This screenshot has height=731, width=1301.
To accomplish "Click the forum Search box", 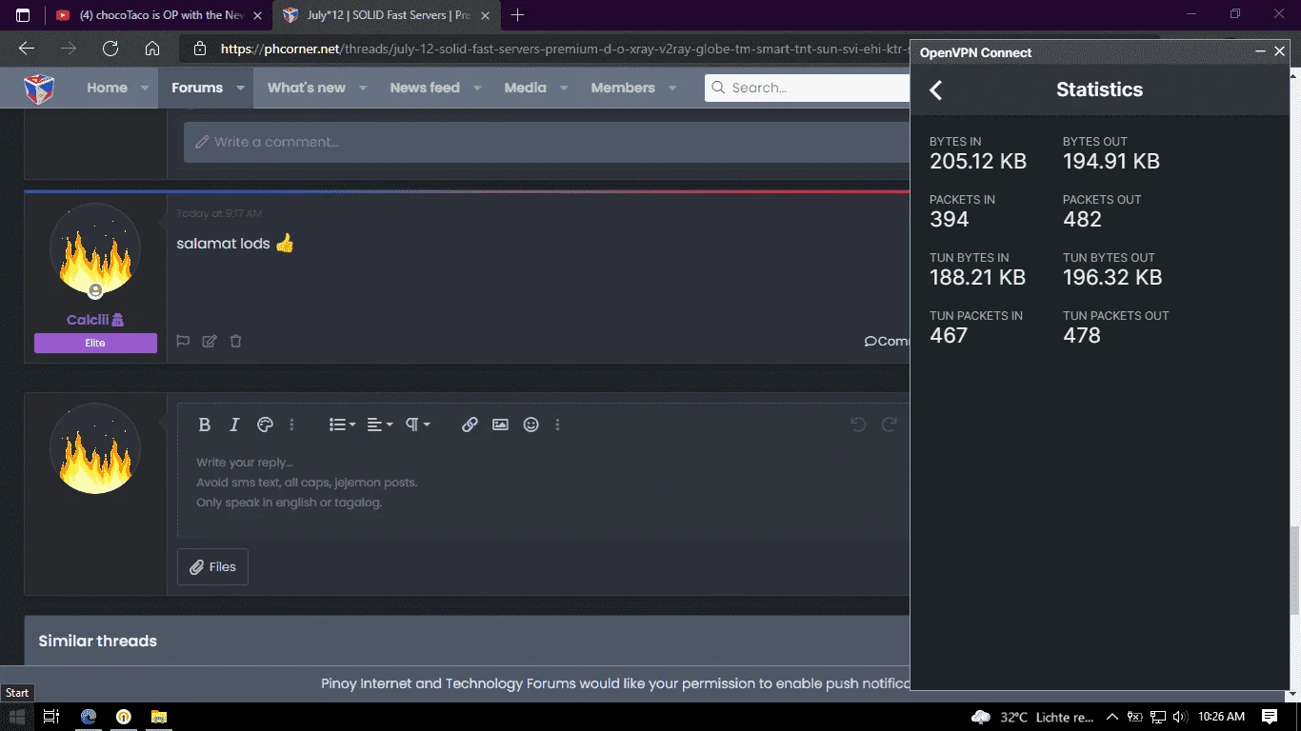I will pos(808,88).
